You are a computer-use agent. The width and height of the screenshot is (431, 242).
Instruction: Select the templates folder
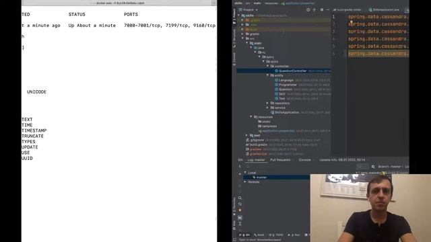click(269, 126)
